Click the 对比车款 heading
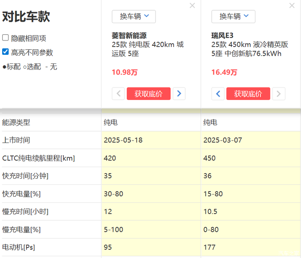Screen dimensions: 301x258 [26, 17]
